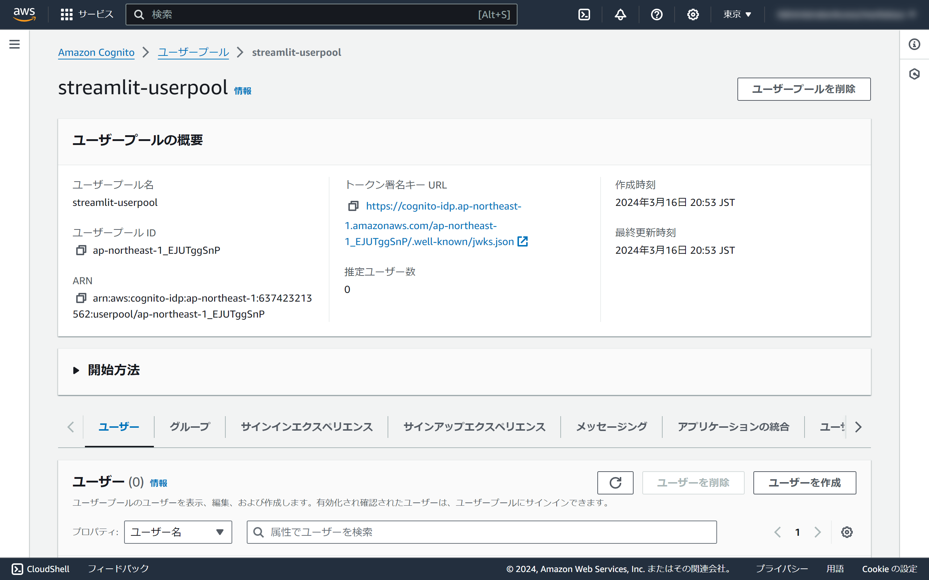Copy the user pool ID

click(81, 250)
